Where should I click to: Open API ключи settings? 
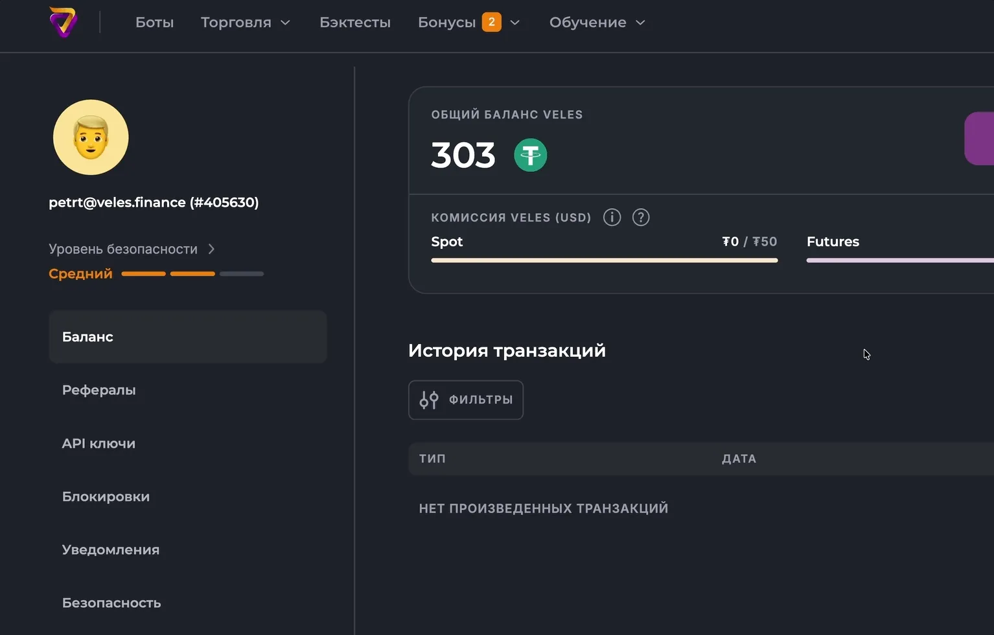tap(98, 443)
